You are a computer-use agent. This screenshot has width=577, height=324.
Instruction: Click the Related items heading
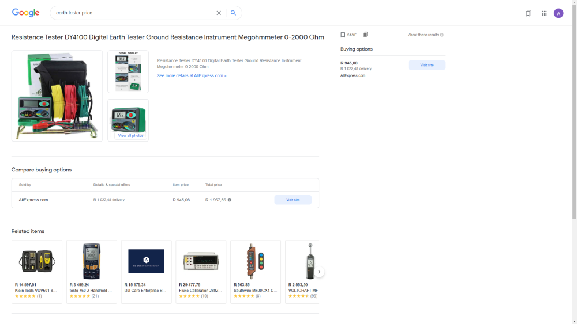coord(28,231)
